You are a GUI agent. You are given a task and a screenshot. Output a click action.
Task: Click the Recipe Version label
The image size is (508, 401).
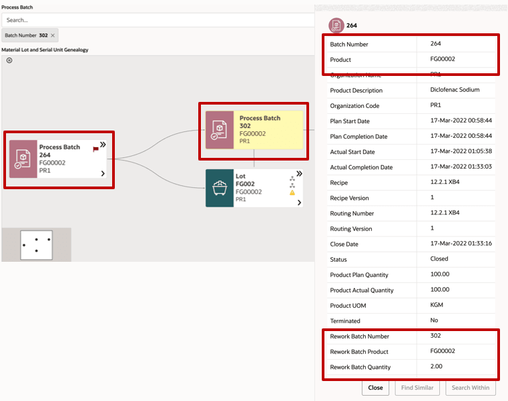point(349,199)
